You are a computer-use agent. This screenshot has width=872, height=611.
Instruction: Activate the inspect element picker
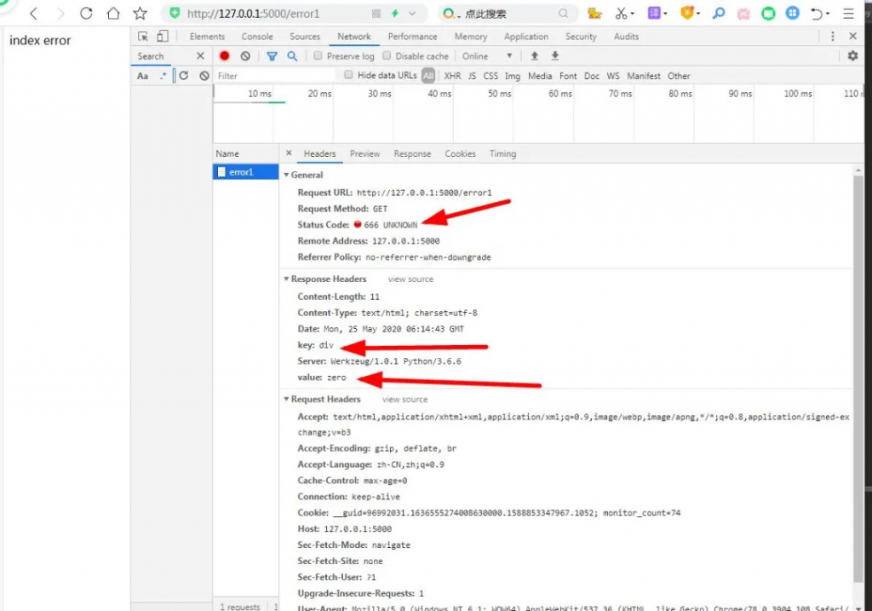click(143, 37)
